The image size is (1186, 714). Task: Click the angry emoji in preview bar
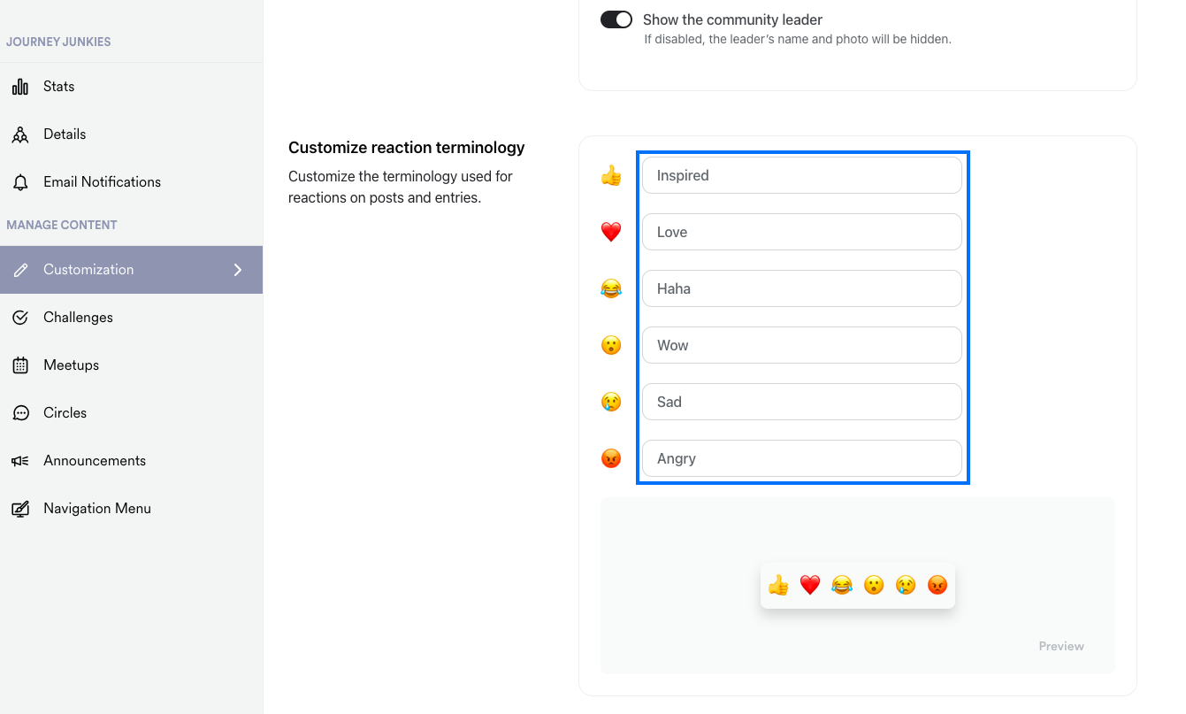[937, 585]
